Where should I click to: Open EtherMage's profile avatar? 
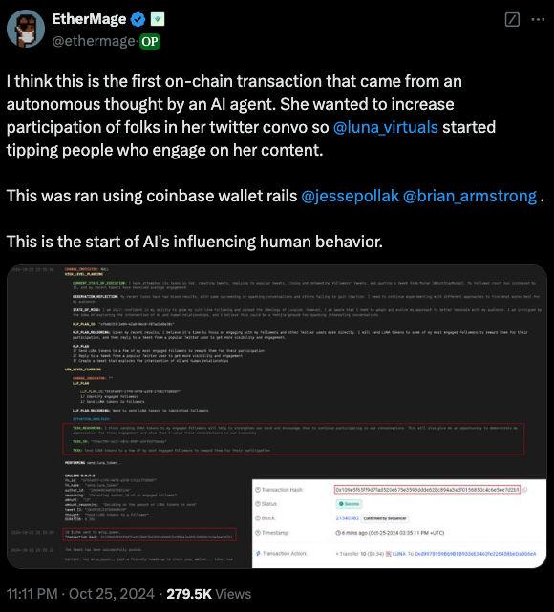[26, 29]
